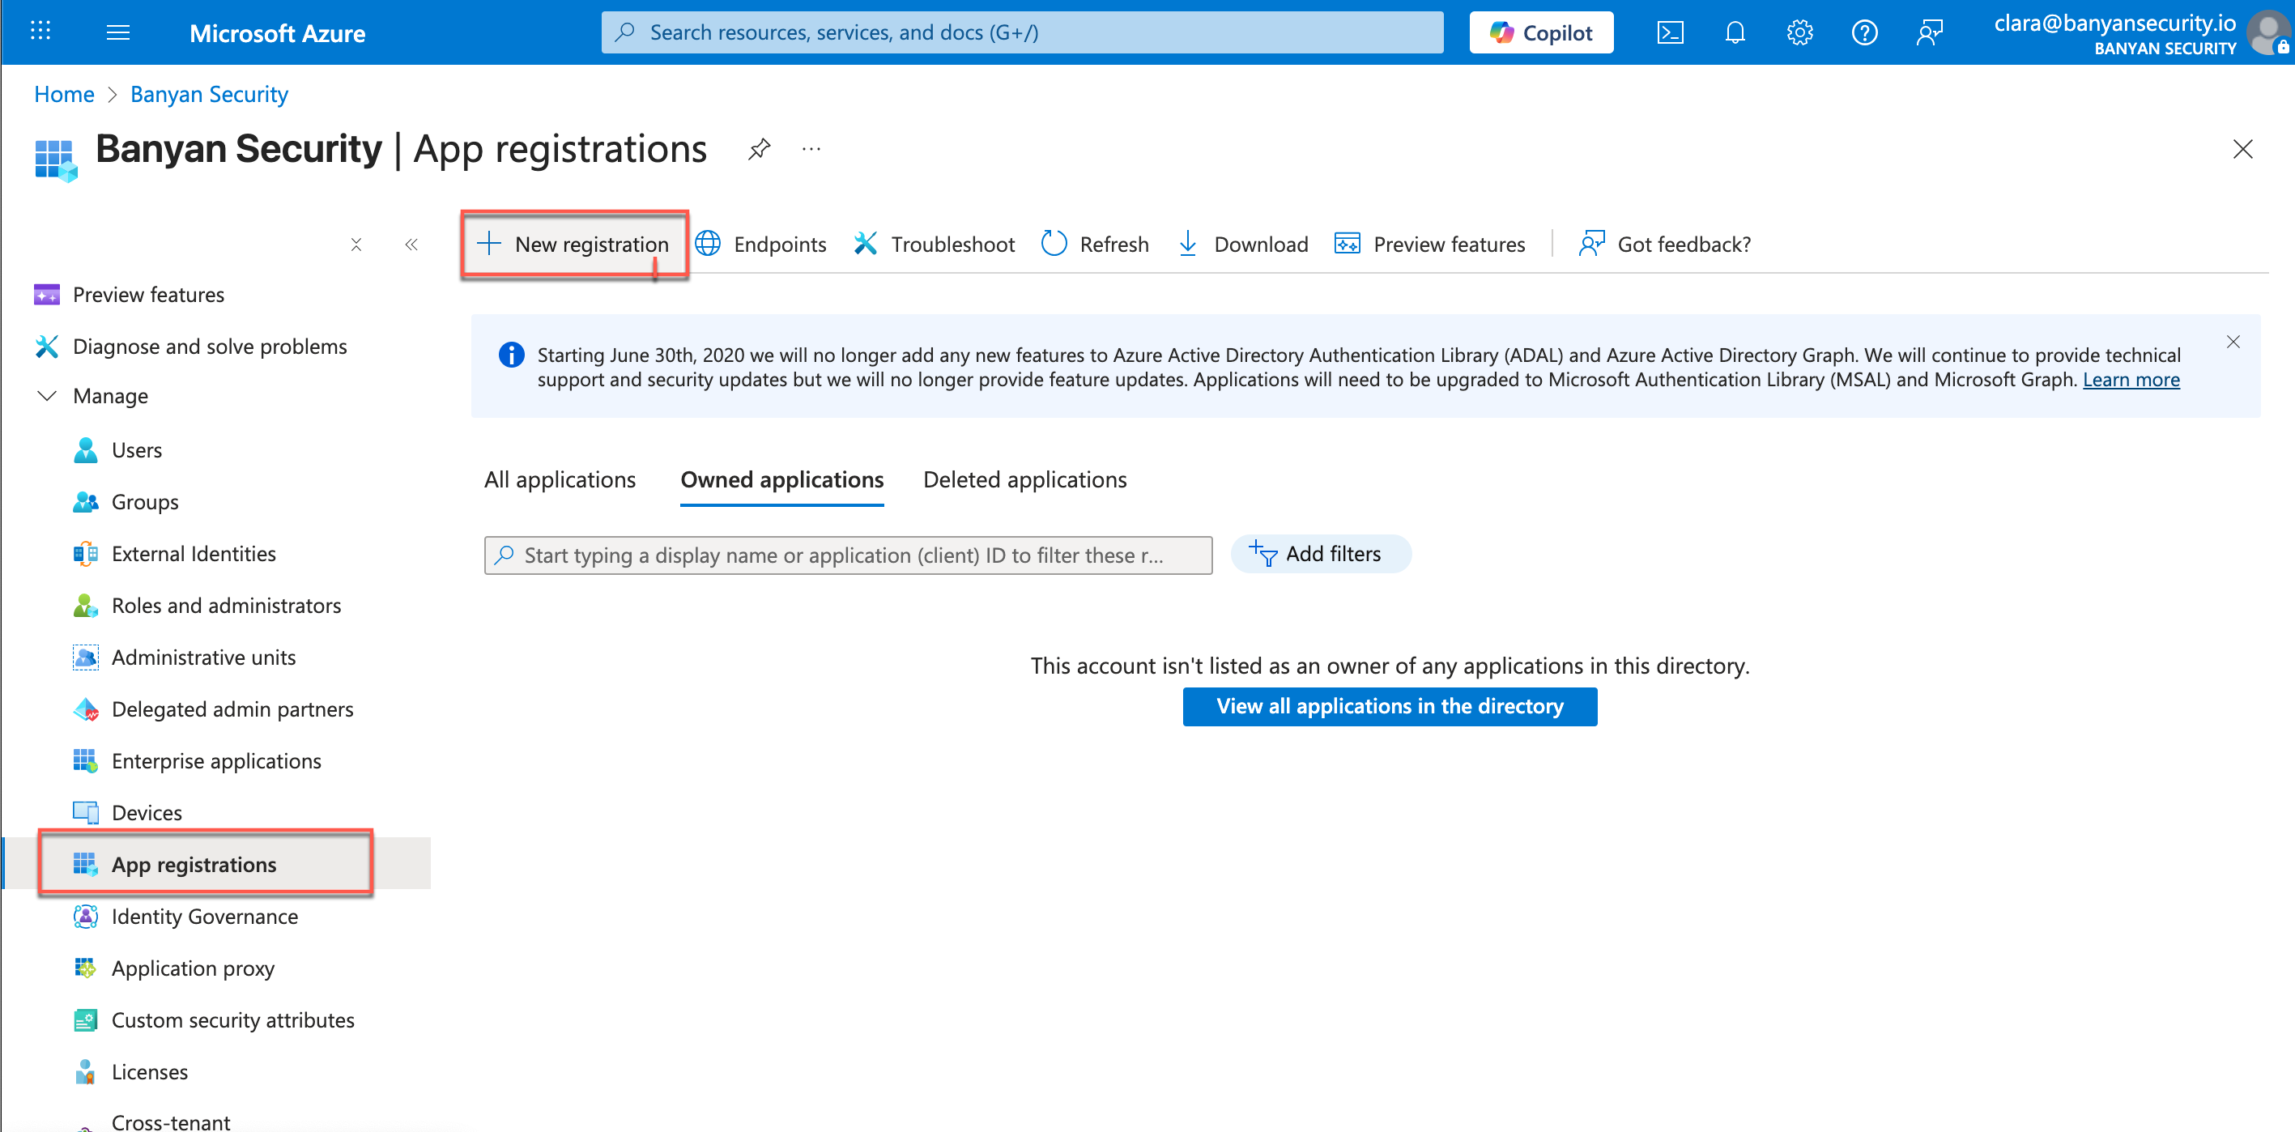The height and width of the screenshot is (1132, 2295).
Task: Open Cloud Shell from top bar
Action: click(x=1670, y=33)
